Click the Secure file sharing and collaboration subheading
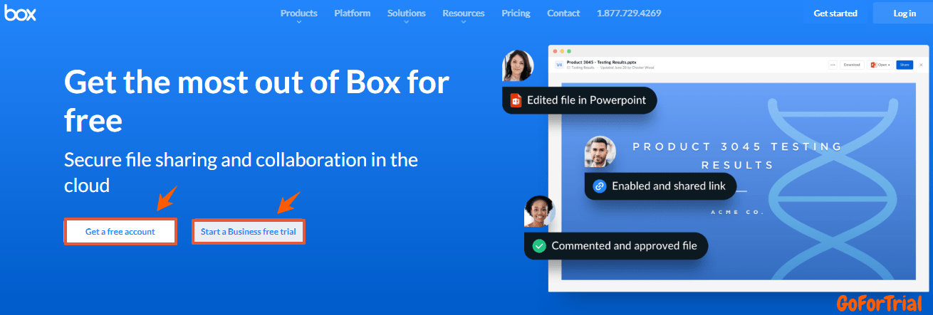Image resolution: width=933 pixels, height=315 pixels. (241, 172)
